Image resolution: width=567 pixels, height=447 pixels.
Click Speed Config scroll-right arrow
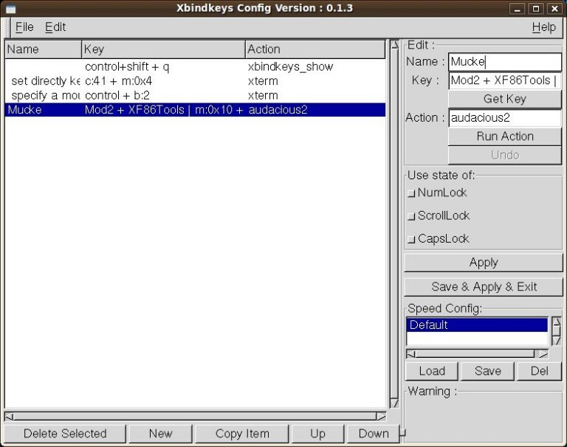pyautogui.click(x=543, y=354)
